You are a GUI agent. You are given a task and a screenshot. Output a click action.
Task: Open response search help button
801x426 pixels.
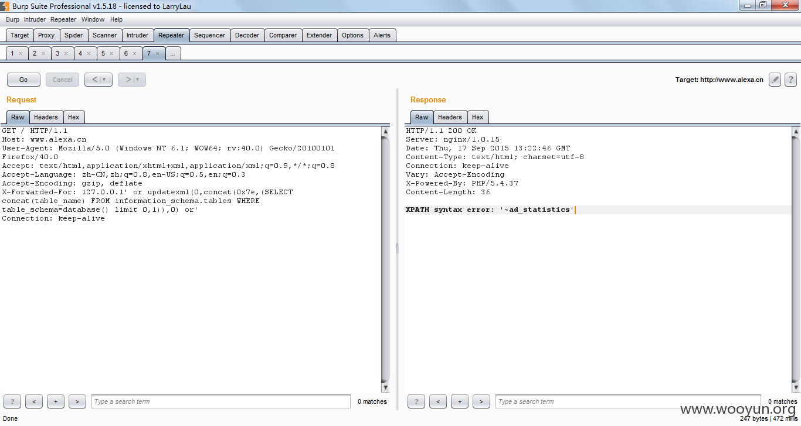tap(416, 401)
